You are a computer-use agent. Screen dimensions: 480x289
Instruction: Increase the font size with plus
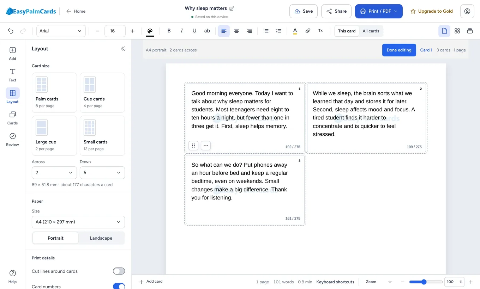133,31
